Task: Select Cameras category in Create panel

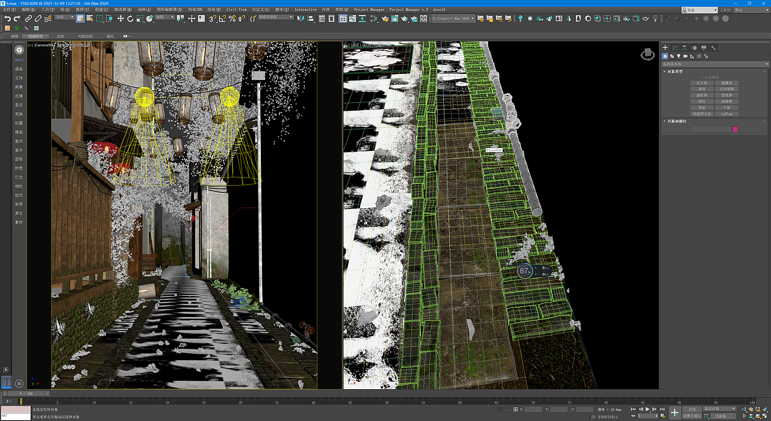Action: coord(685,56)
